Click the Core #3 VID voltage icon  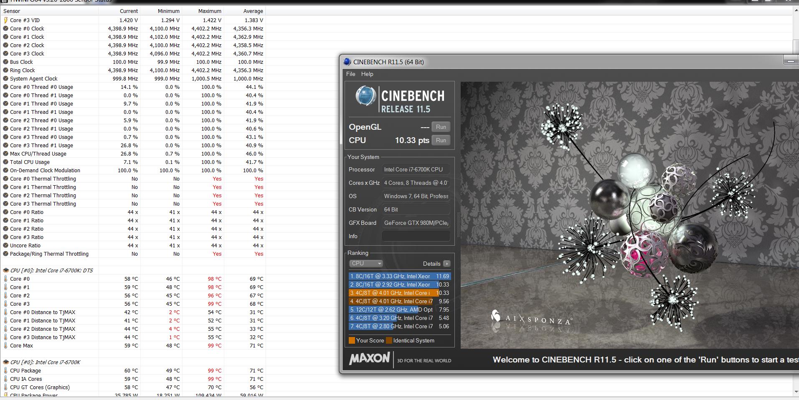click(x=5, y=20)
